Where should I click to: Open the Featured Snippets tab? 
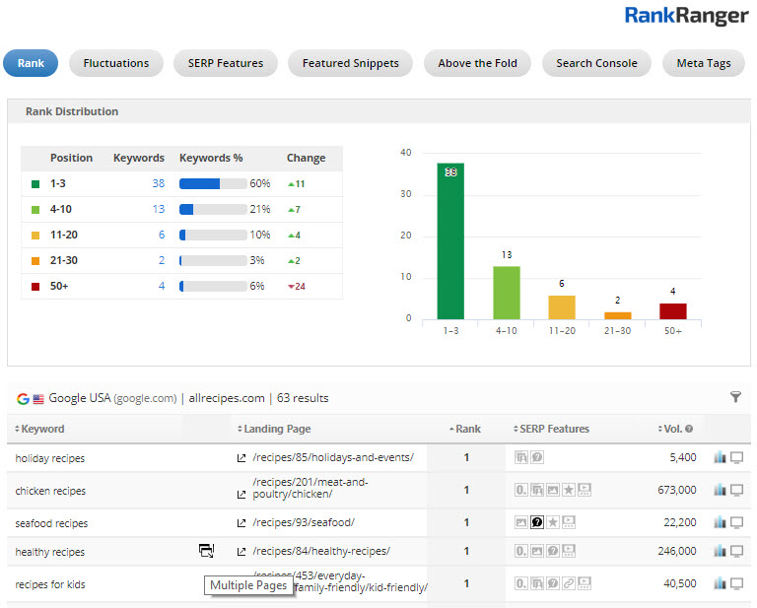click(350, 63)
